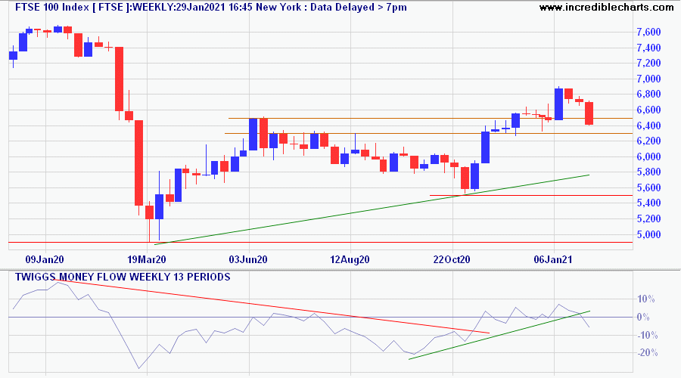The image size is (681, 378).
Task: Select the last red candlestick, January 2021
Action: (589, 113)
